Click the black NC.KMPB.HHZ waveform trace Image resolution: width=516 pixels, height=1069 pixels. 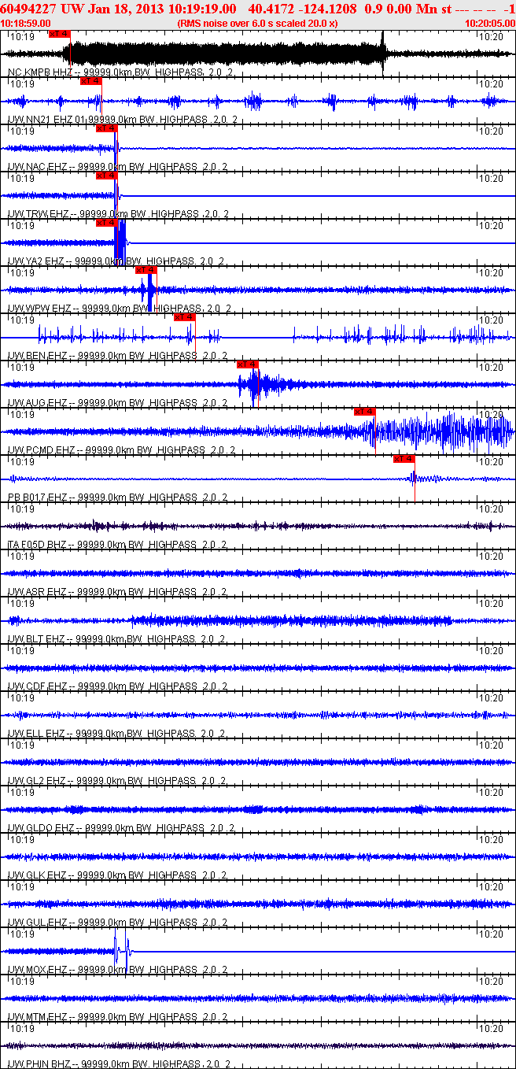[x=258, y=54]
